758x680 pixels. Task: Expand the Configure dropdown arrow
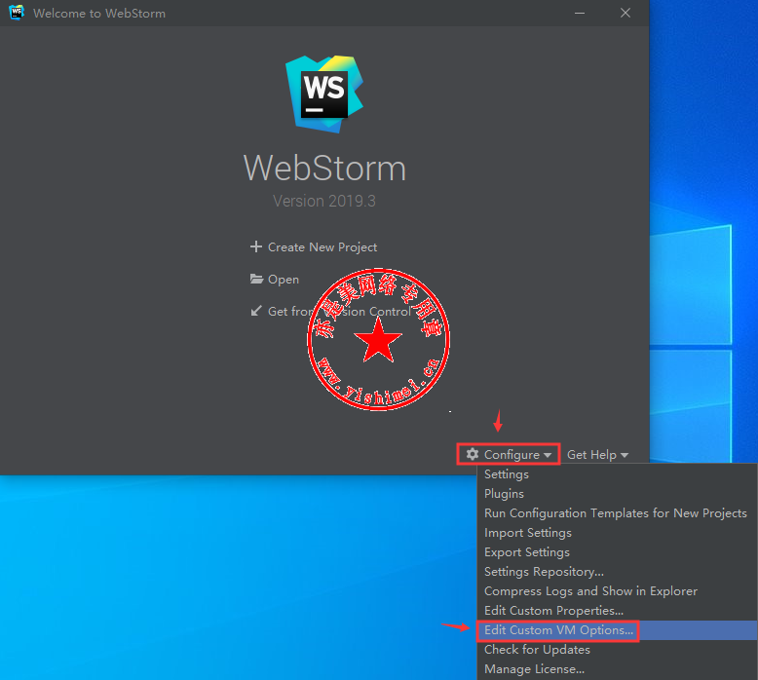point(548,455)
